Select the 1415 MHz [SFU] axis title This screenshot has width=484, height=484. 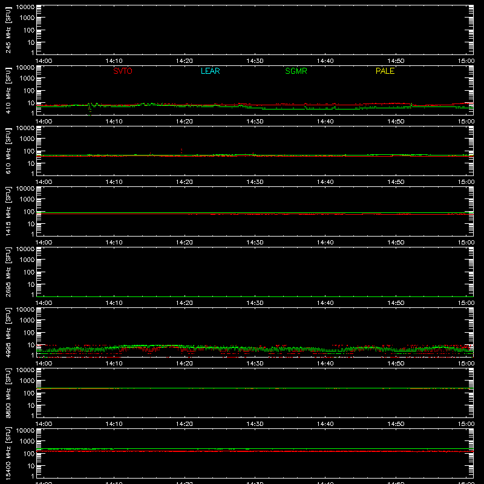click(8, 211)
